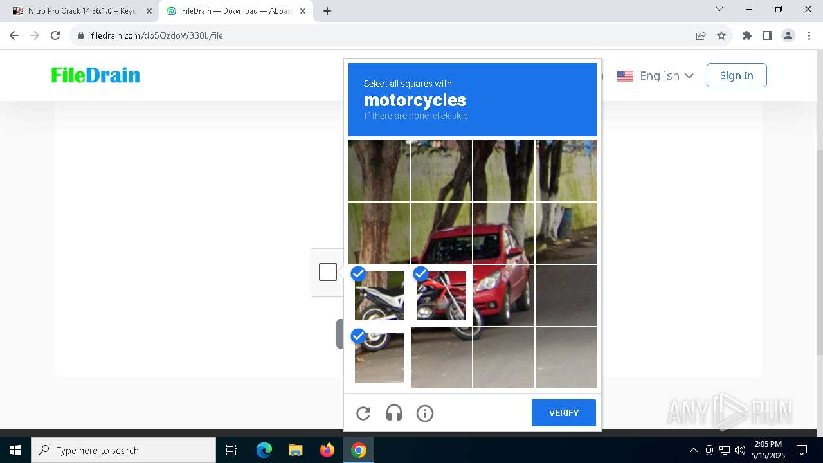The width and height of the screenshot is (823, 463).
Task: Tick the reCAPTCHA checkbox behind the challenge
Action: coord(328,272)
